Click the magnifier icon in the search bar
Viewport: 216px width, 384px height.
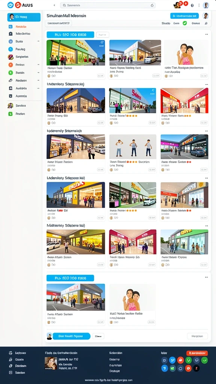click(64, 5)
